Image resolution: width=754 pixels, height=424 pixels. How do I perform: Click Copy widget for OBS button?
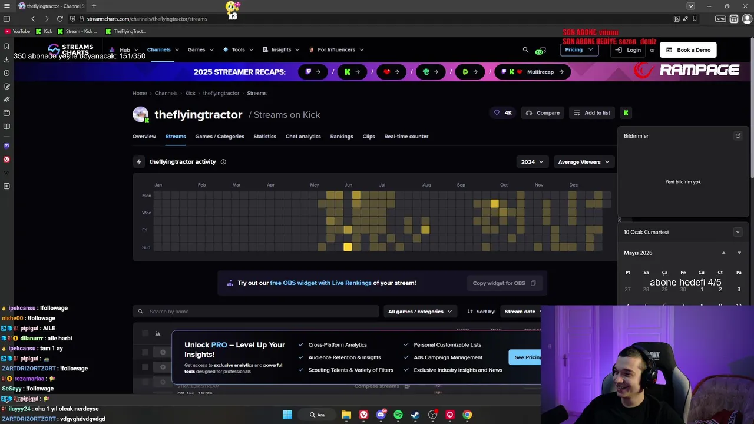(504, 283)
